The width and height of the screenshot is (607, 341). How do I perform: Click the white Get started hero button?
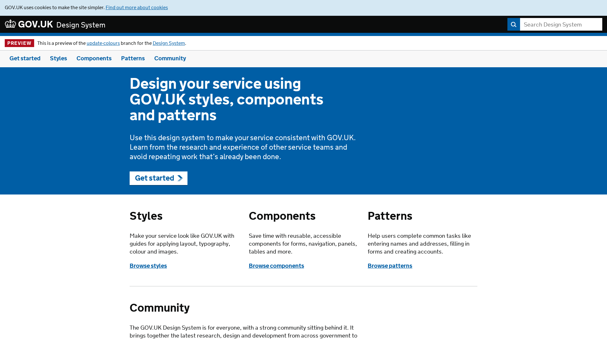tap(158, 178)
